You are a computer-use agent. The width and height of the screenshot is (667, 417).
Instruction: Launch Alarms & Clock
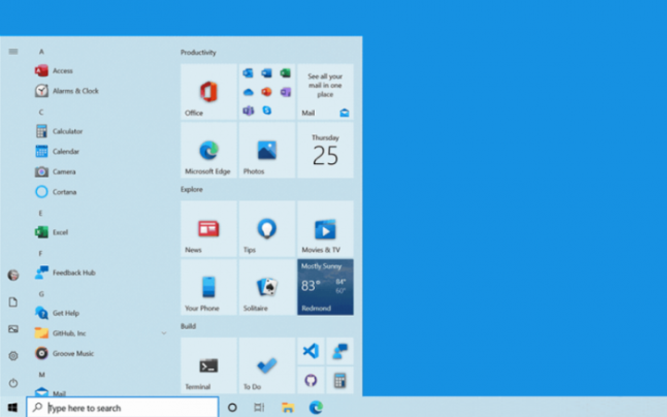click(100, 91)
